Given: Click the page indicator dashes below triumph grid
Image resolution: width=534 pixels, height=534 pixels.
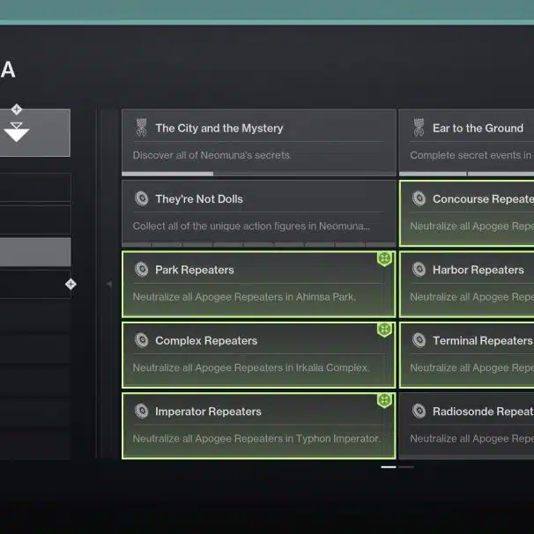Looking at the screenshot, I should point(397,466).
